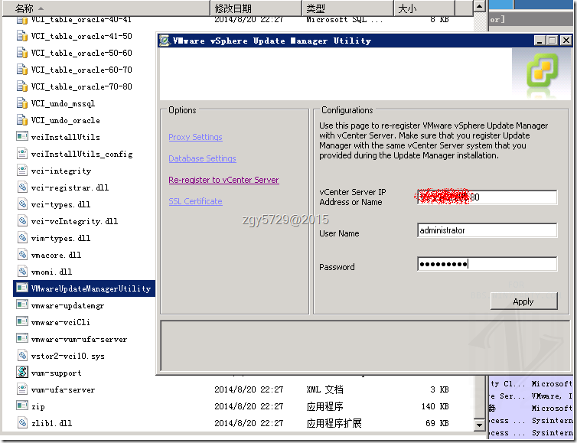577x443 pixels.
Task: Open Database Settings option
Action: 202,158
